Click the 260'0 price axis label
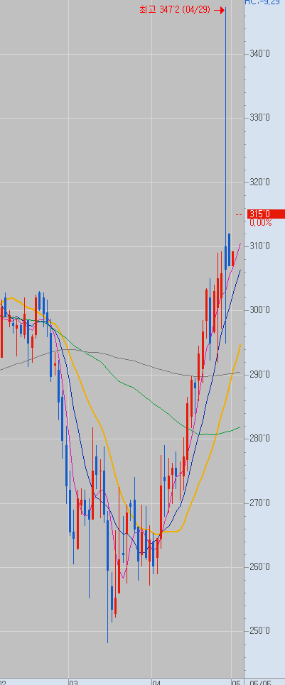 tap(261, 567)
